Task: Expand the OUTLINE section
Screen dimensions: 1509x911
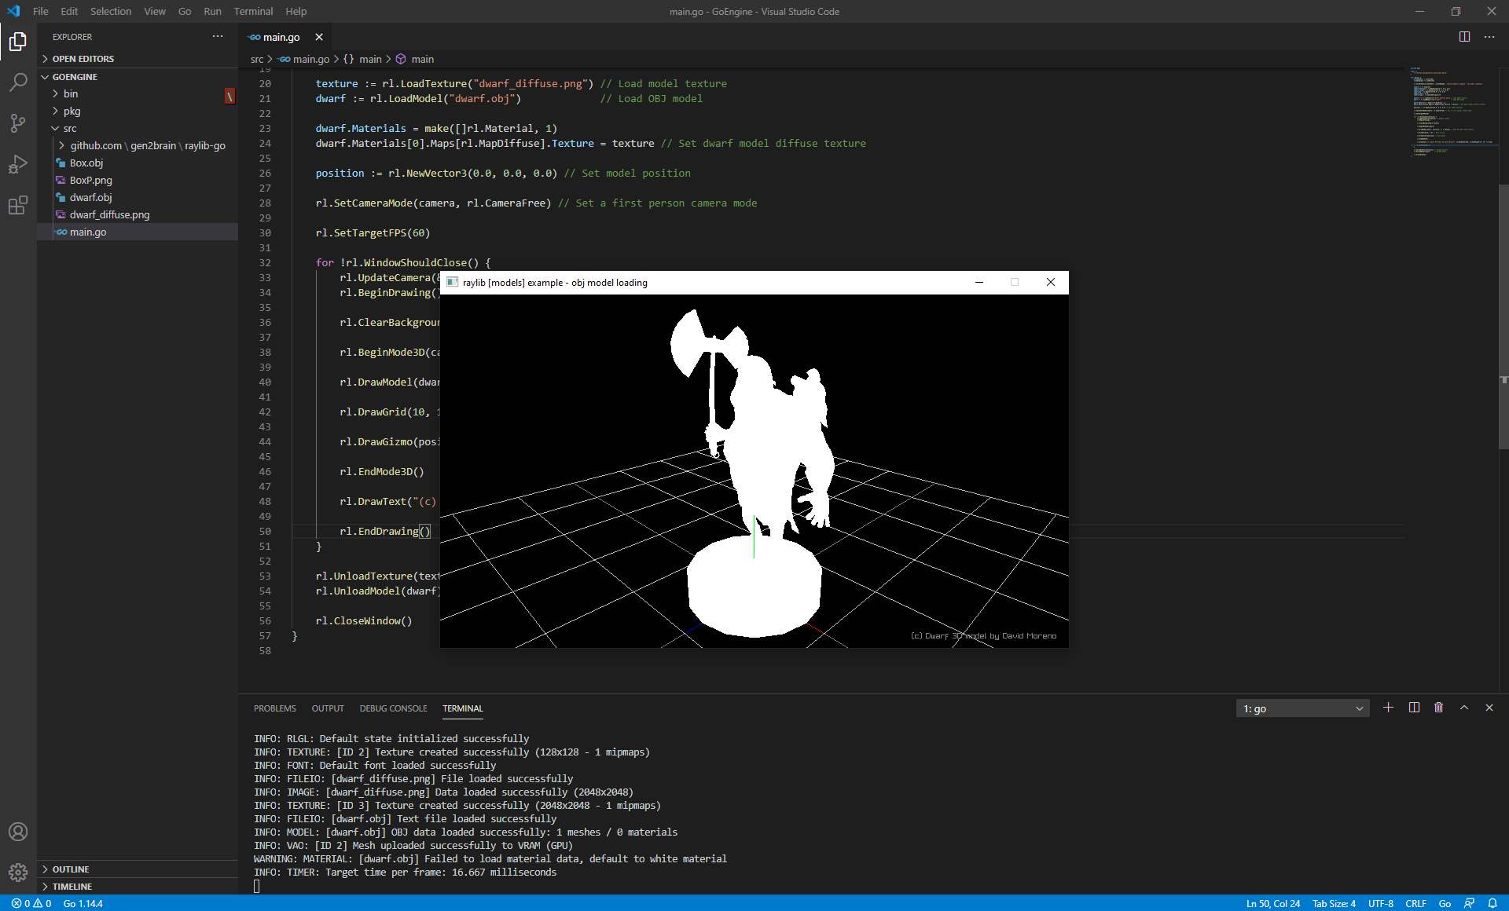Action: 138,869
